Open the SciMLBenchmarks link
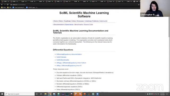This screenshot has width=170, height=96. click(63, 60)
